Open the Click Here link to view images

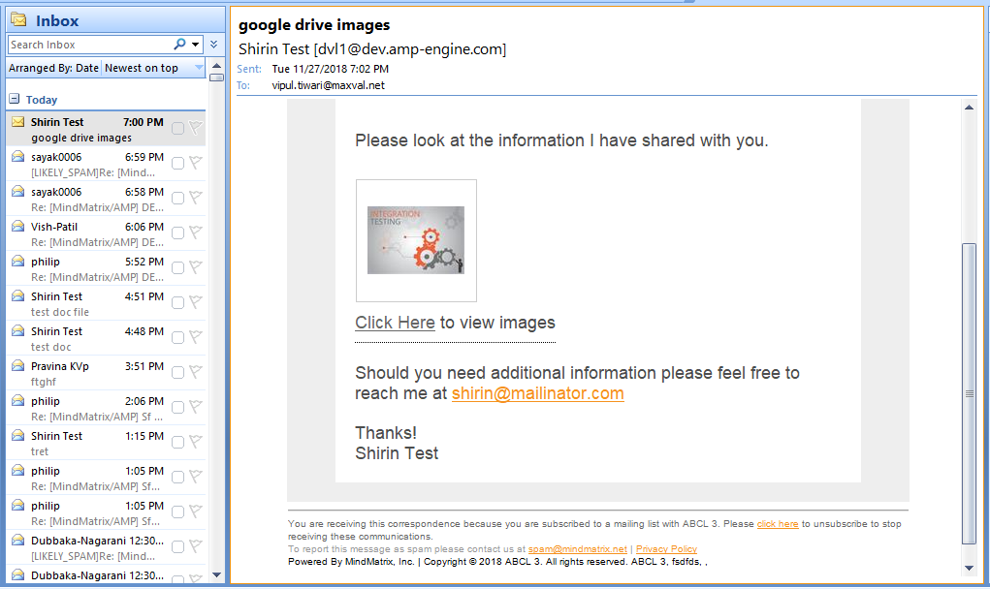click(x=395, y=323)
